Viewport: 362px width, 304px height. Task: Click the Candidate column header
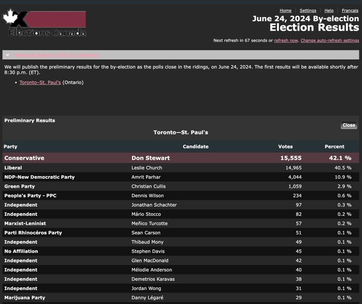195,147
